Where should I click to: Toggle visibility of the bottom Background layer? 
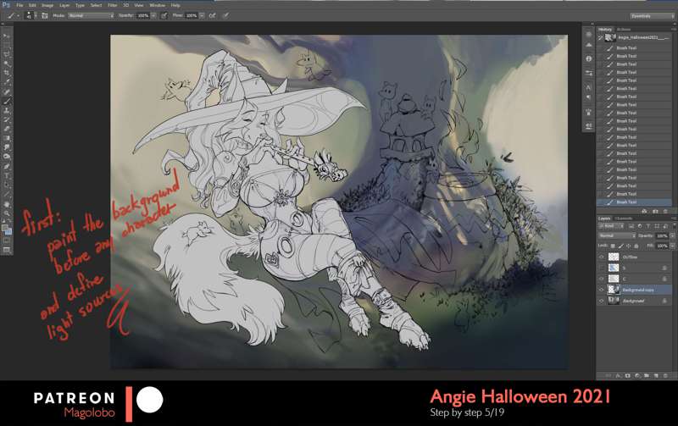tap(602, 301)
